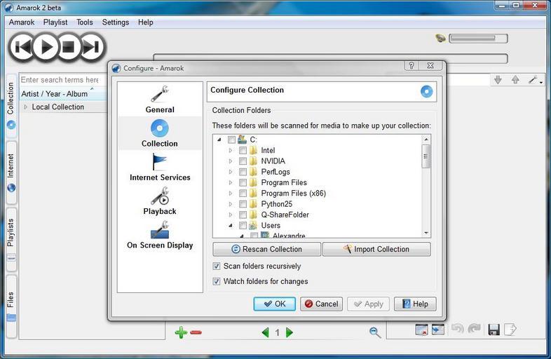Collapse the Users folder node
The height and width of the screenshot is (359, 551).
[231, 225]
